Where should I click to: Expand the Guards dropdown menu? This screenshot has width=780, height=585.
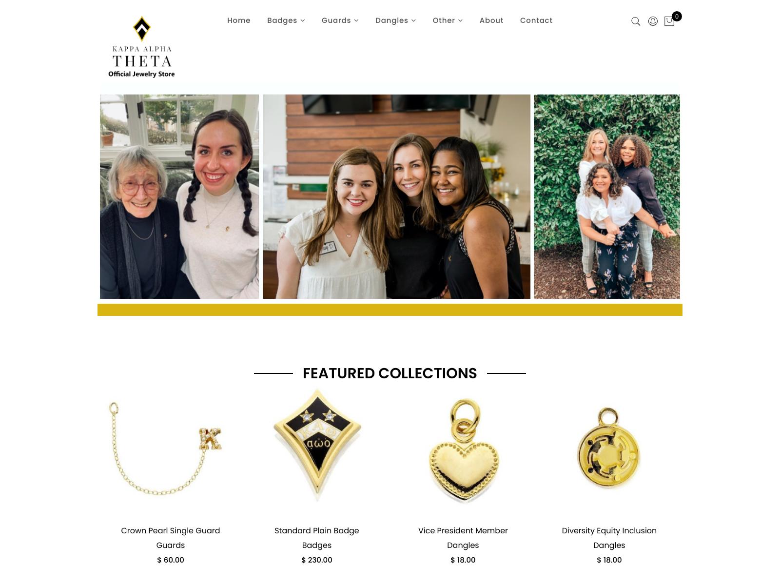pyautogui.click(x=340, y=20)
